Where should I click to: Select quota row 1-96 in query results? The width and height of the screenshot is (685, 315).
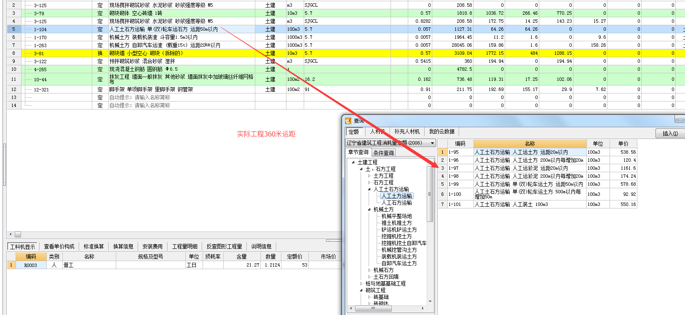537,160
